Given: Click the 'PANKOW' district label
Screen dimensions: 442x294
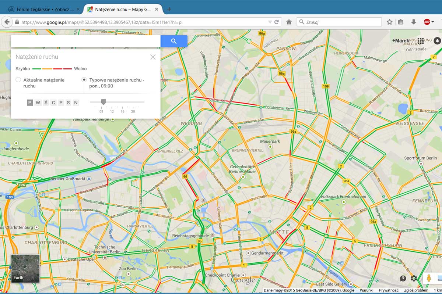Looking at the screenshot, I should click(286, 49).
